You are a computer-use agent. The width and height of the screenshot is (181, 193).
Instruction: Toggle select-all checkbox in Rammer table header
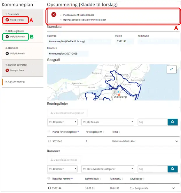(49, 178)
